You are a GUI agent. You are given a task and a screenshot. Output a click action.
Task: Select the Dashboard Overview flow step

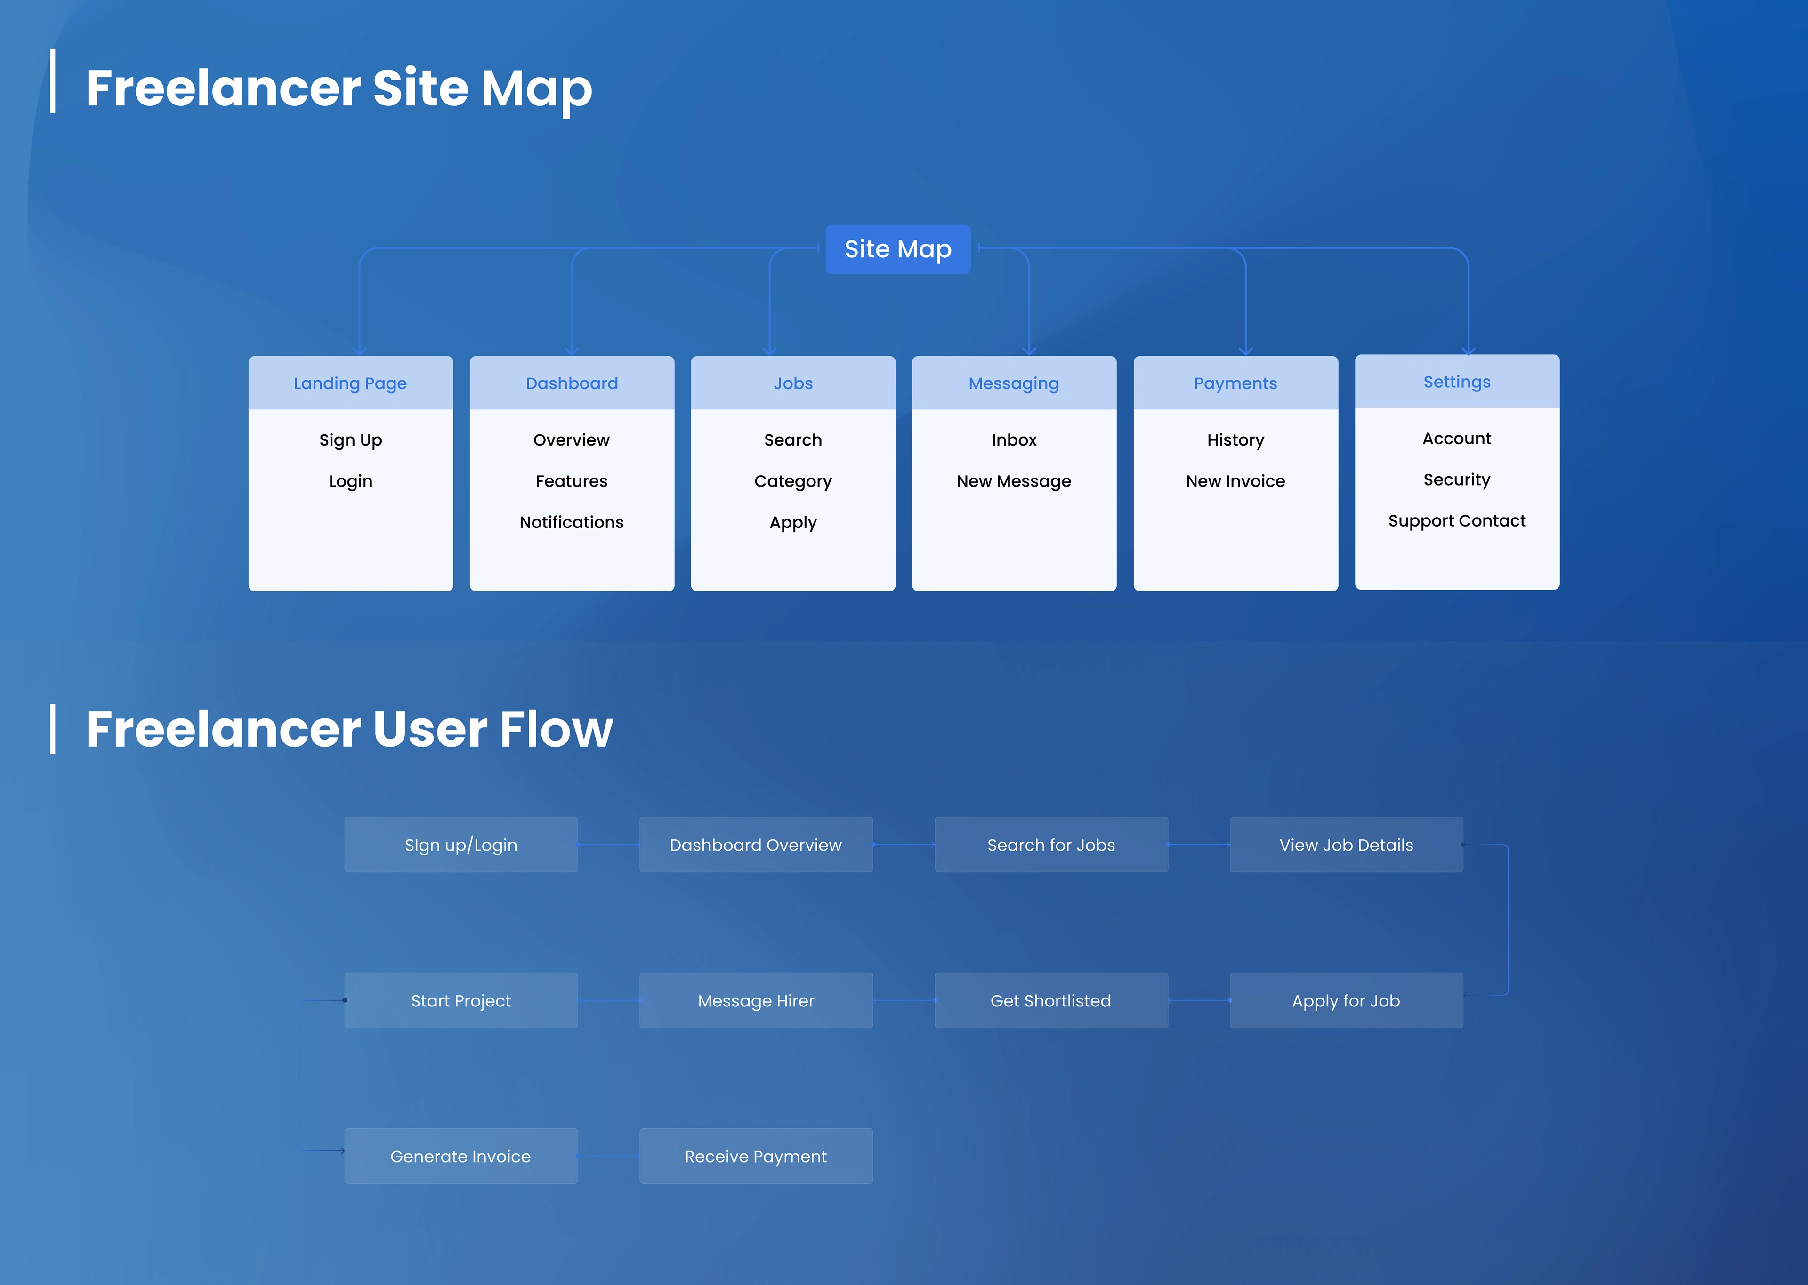point(756,844)
